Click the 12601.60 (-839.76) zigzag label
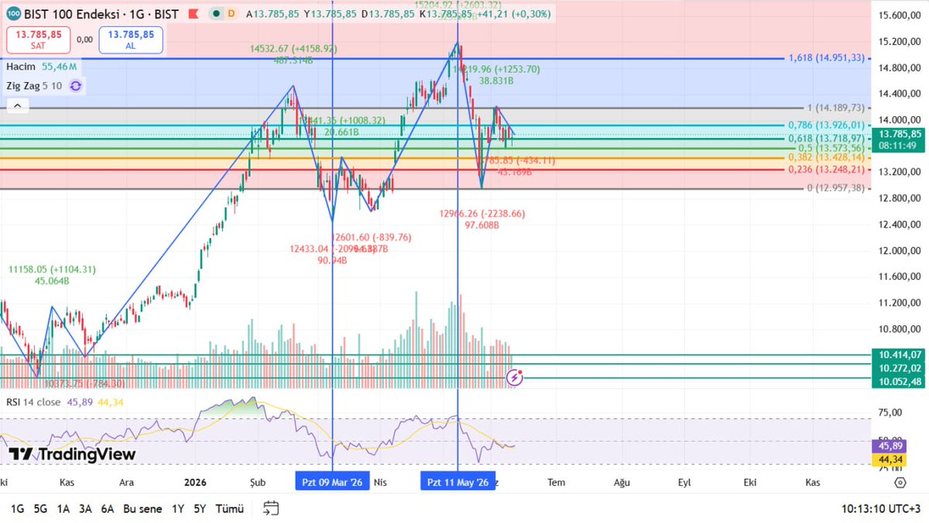 pyautogui.click(x=372, y=237)
